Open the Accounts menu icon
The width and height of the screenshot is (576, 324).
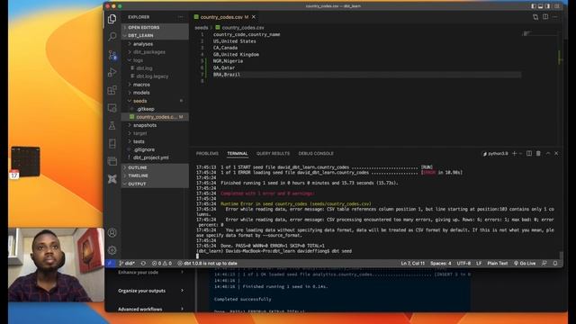coord(112,232)
